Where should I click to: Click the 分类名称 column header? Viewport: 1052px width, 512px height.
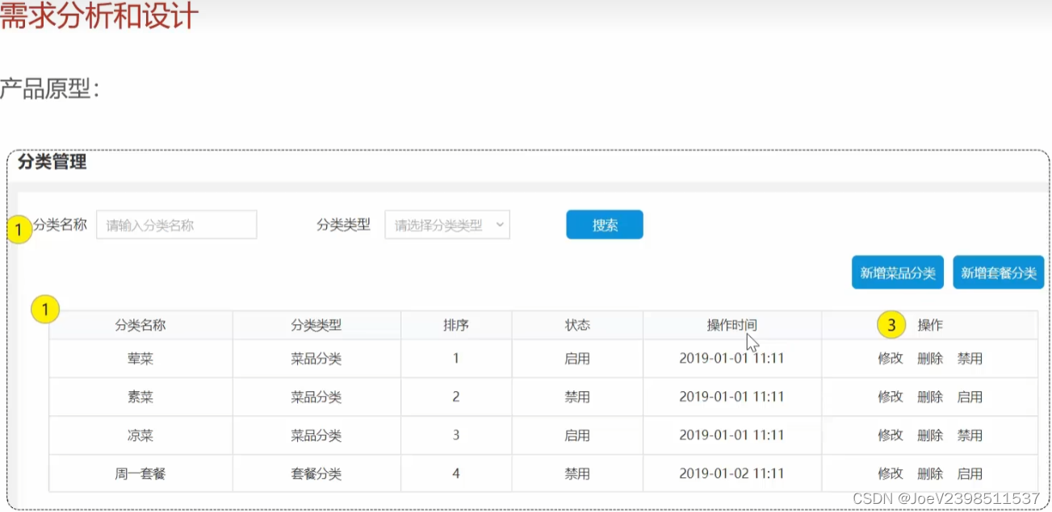[x=140, y=324]
